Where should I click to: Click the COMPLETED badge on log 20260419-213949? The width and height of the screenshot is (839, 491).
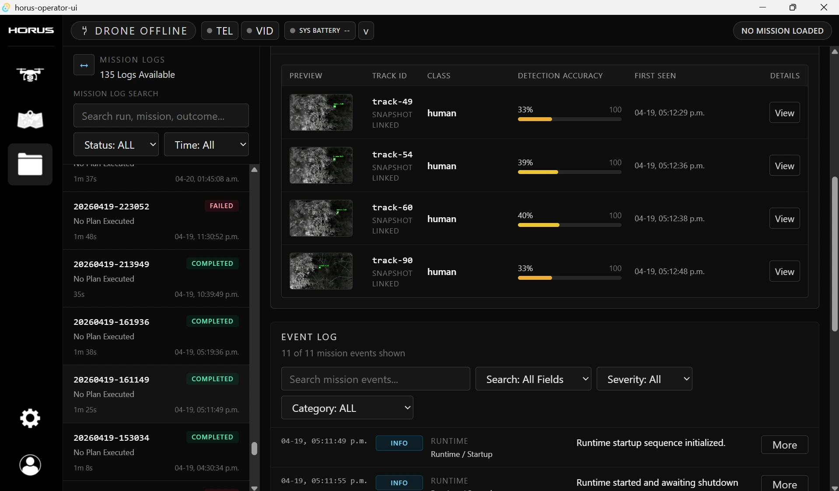pos(213,264)
